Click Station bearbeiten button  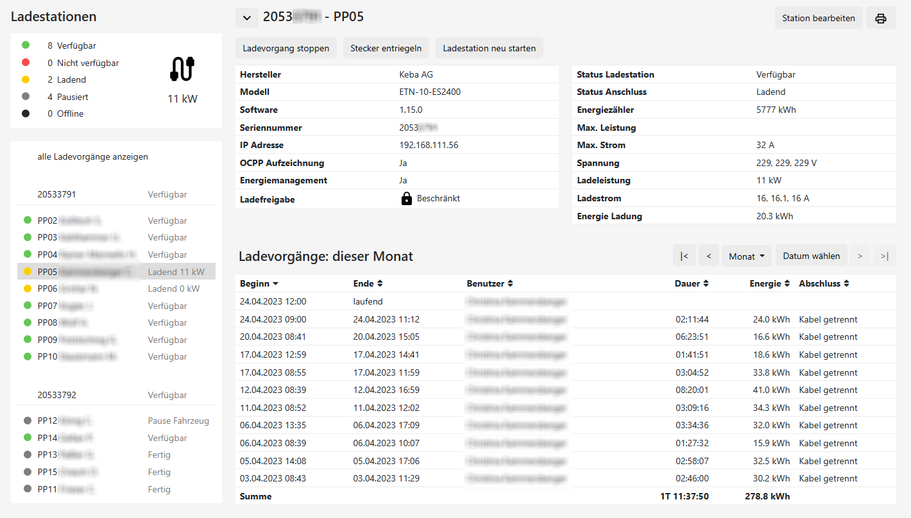[x=819, y=18]
